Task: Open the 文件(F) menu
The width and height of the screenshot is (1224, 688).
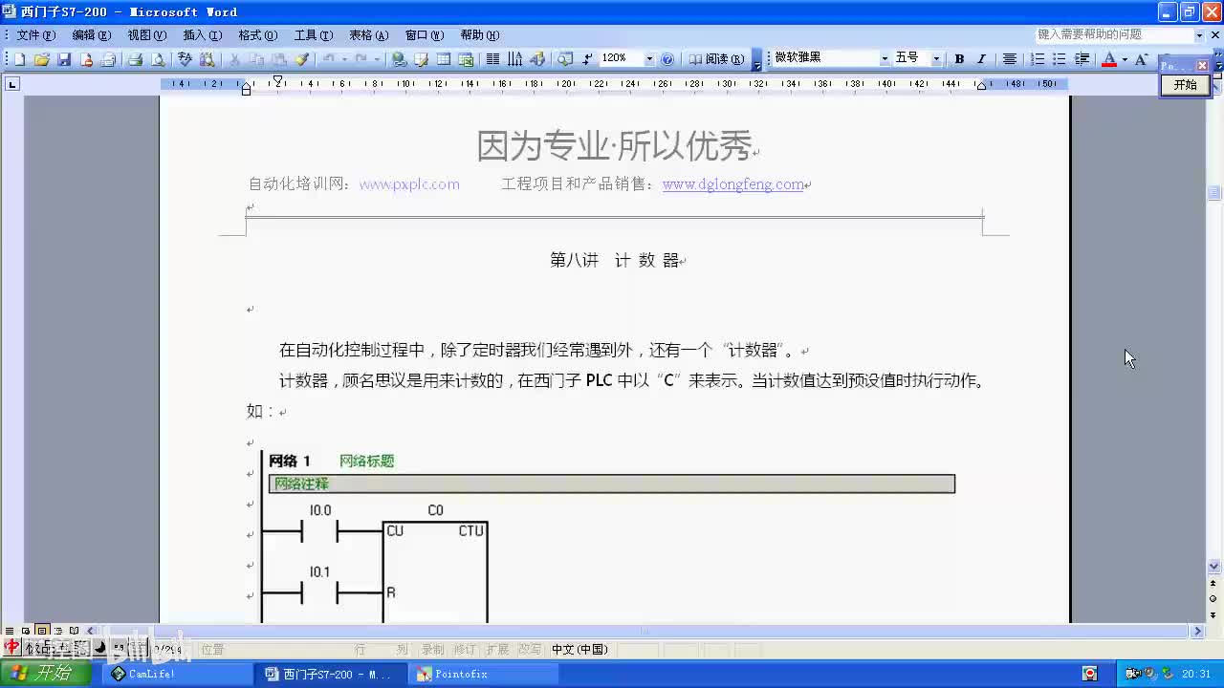Action: pyautogui.click(x=36, y=35)
